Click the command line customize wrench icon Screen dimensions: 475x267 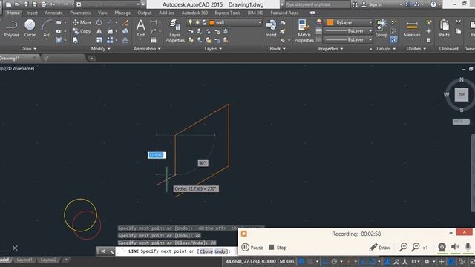(x=111, y=251)
